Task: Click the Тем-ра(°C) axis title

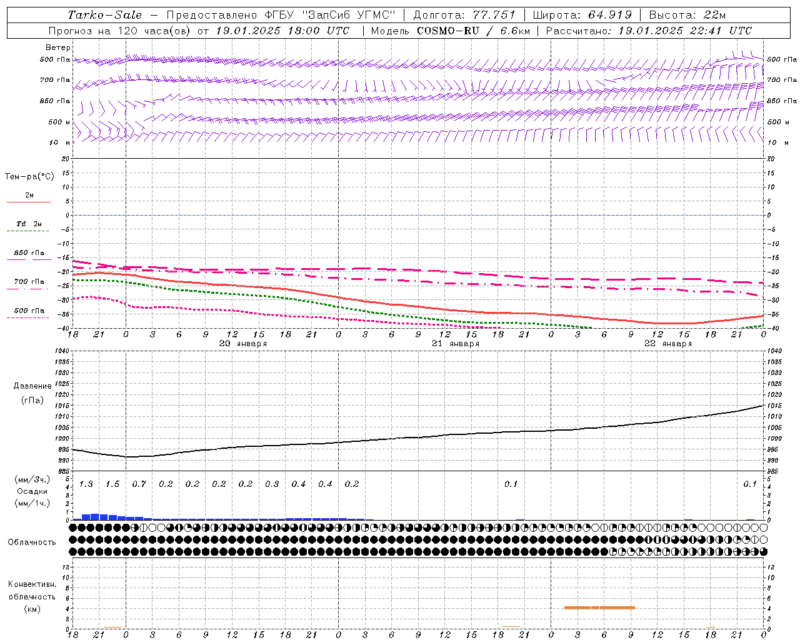Action: 29,177
